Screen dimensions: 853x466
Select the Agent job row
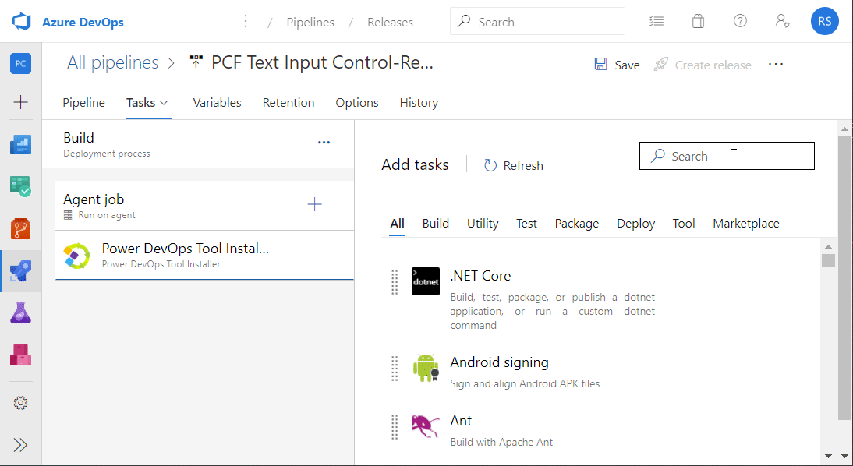click(x=204, y=206)
